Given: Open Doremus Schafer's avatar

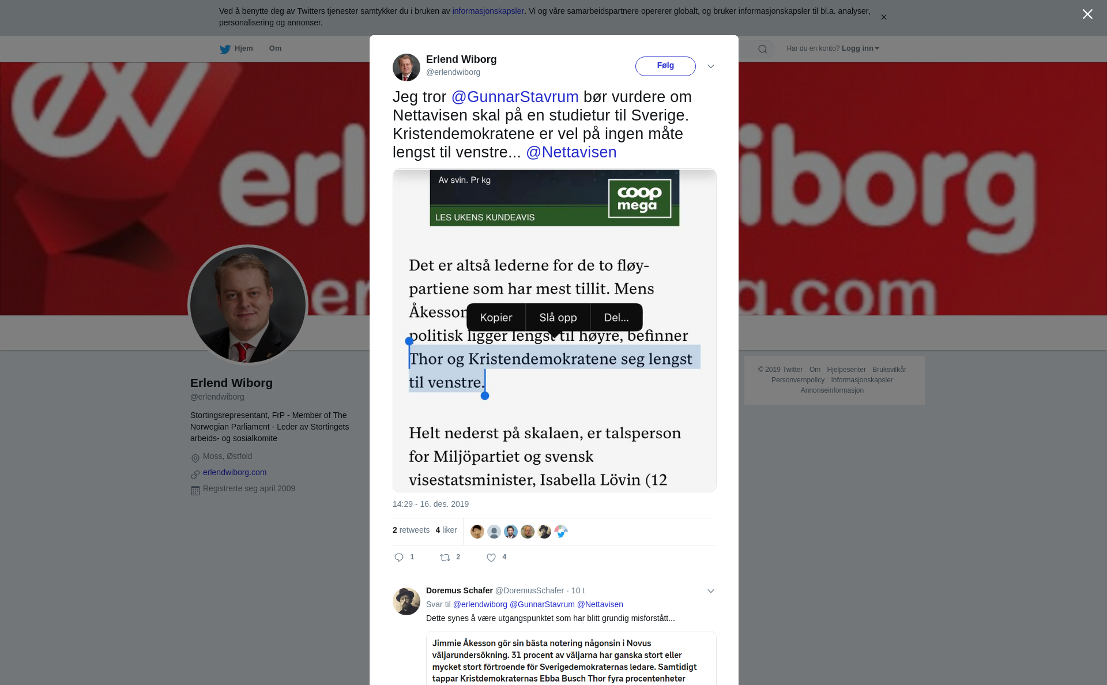Looking at the screenshot, I should pyautogui.click(x=406, y=601).
